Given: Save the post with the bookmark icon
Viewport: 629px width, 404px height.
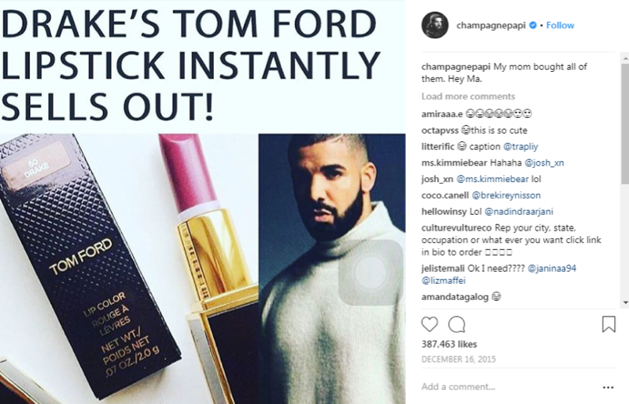Looking at the screenshot, I should [x=609, y=324].
